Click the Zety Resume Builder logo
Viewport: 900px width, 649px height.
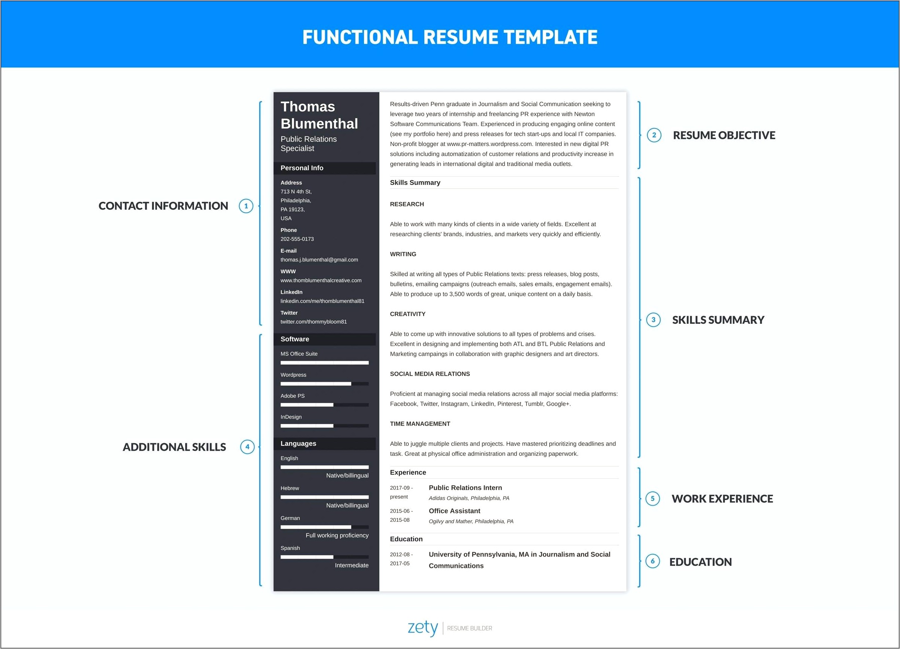coord(450,623)
